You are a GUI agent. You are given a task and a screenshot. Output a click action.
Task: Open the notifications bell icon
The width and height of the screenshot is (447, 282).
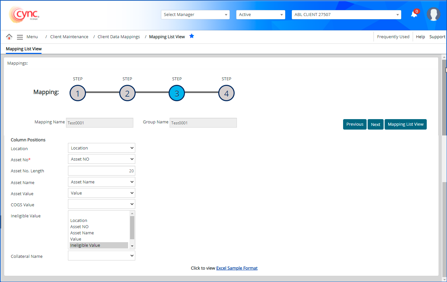414,15
